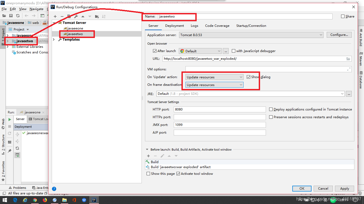Open defaults via wrench icon in dialog toolbar
This screenshot has width=364, height=204.
(x=76, y=16)
